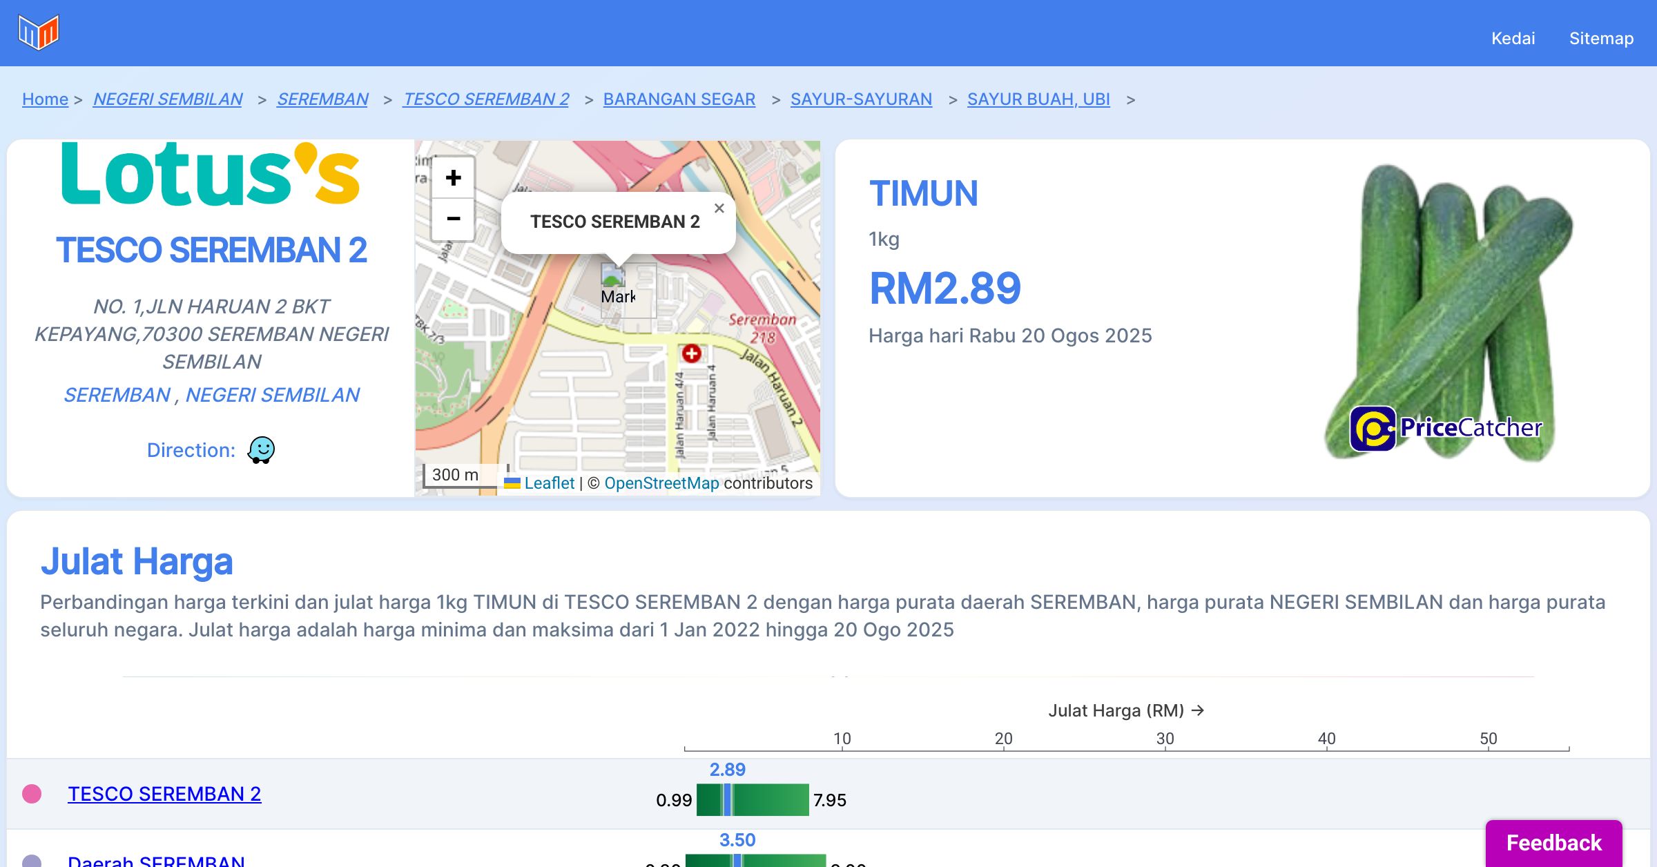The height and width of the screenshot is (867, 1657).
Task: Open NEGERI SEMBILAN breadcrumb link
Action: 168,99
